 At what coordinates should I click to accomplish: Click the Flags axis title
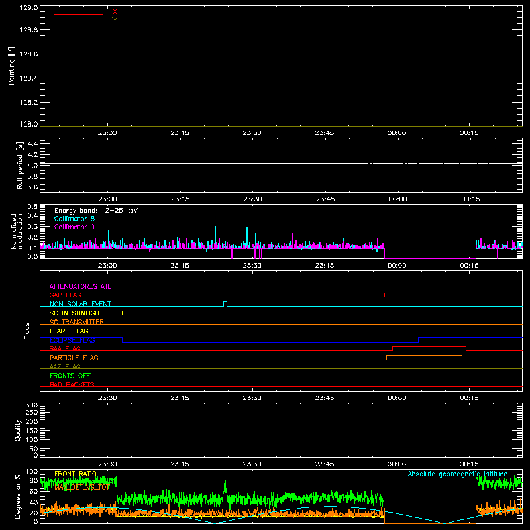tap(27, 331)
